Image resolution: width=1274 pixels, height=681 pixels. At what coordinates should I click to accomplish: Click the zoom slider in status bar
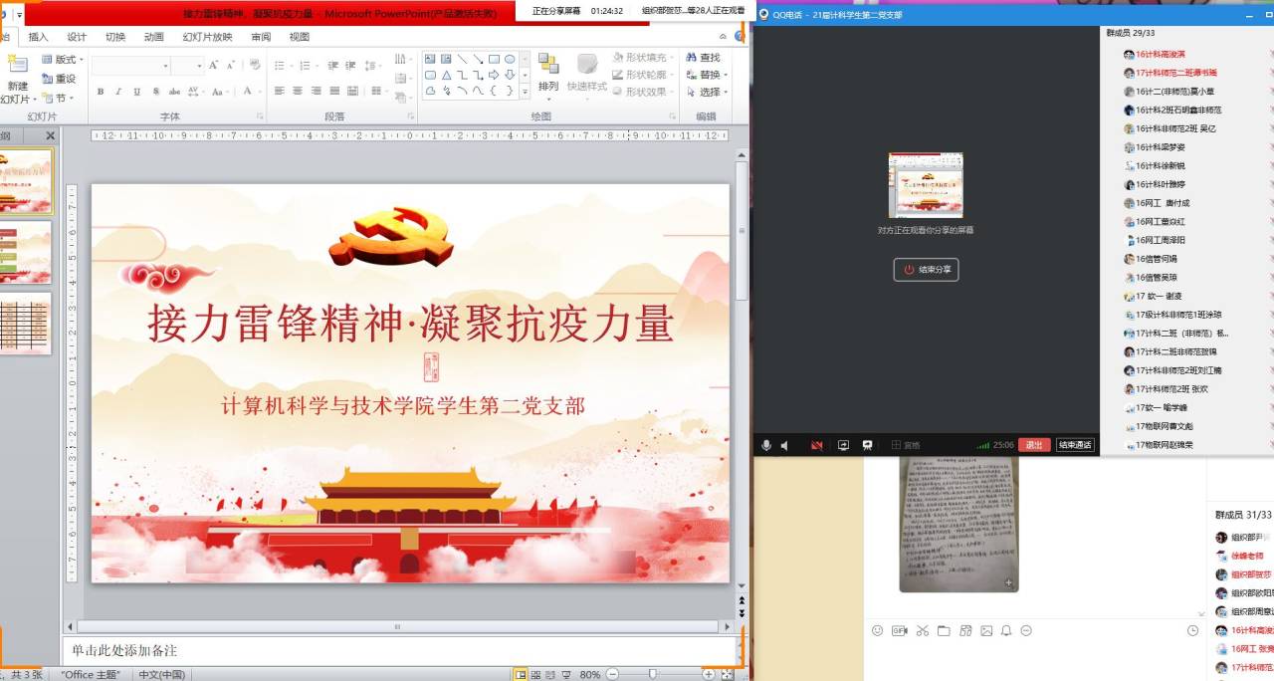coord(653,674)
